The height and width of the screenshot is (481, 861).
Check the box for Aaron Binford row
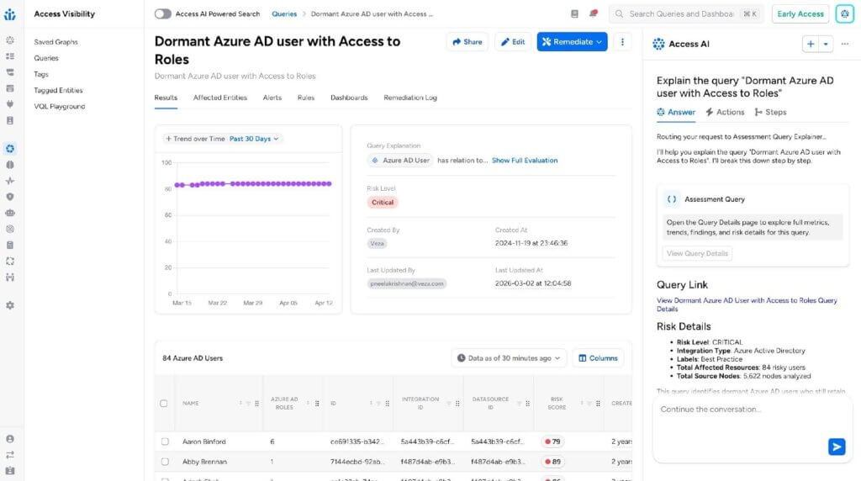tap(165, 441)
